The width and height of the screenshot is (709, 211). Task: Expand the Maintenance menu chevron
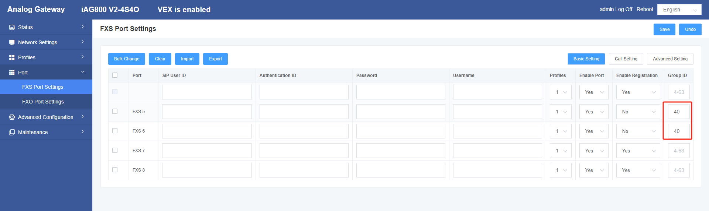click(82, 132)
